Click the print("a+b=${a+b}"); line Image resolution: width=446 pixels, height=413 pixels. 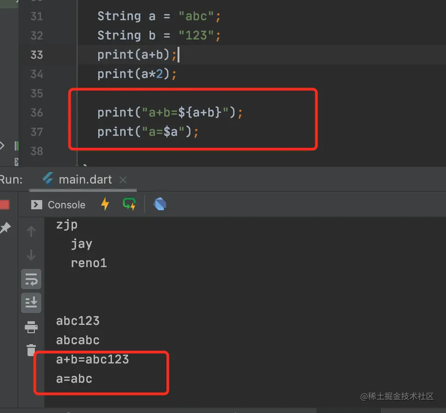[170, 112]
